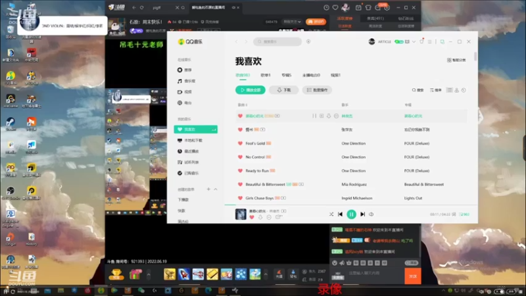Open the Video item in sidebar

(185, 91)
